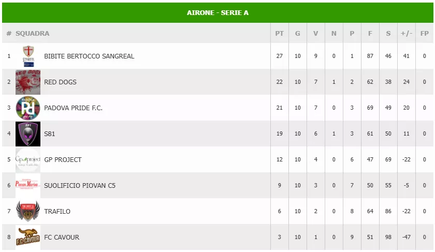435x252 pixels.
Task: Click the FC CAVOUR team name
Action: [x=62, y=238]
